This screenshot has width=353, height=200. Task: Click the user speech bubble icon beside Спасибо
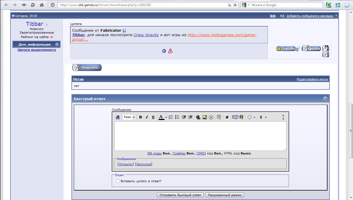298,49
